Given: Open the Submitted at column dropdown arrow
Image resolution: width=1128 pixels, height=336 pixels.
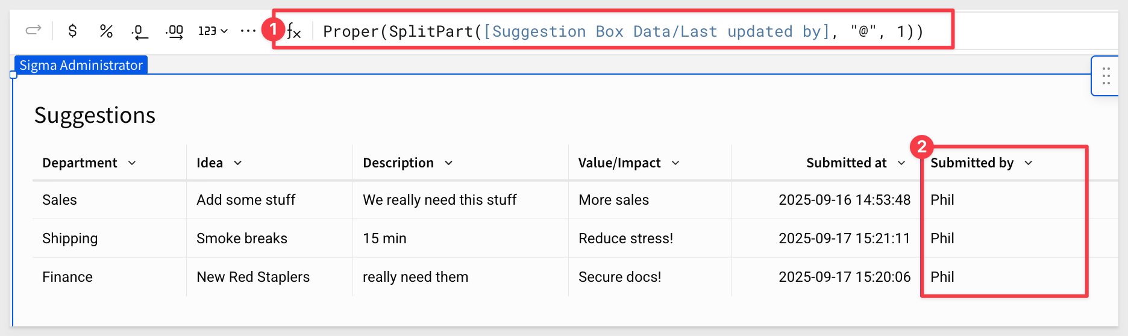Looking at the screenshot, I should click(901, 163).
